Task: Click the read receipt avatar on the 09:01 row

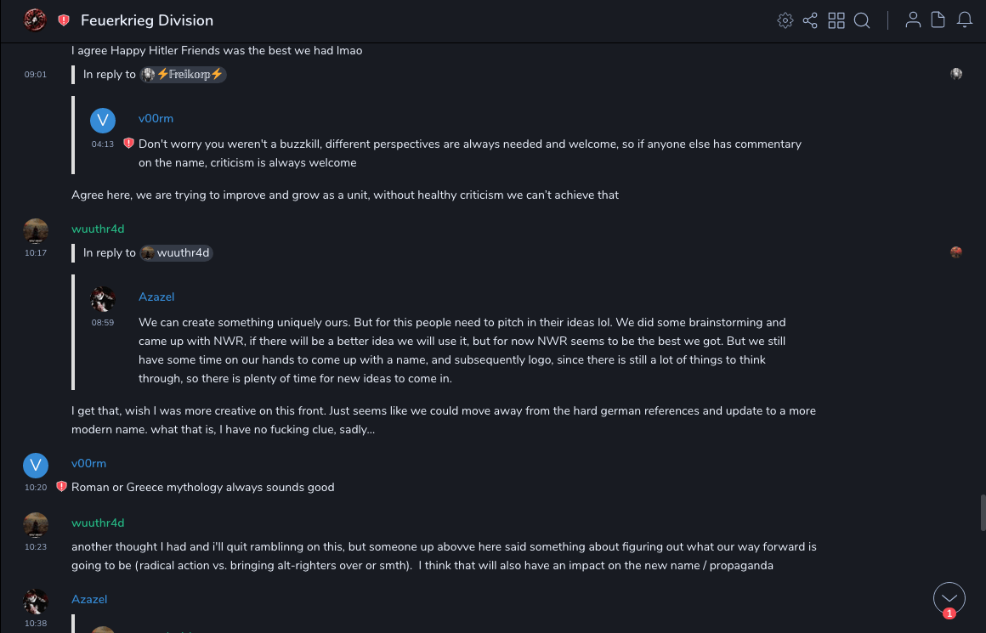Action: (956, 74)
